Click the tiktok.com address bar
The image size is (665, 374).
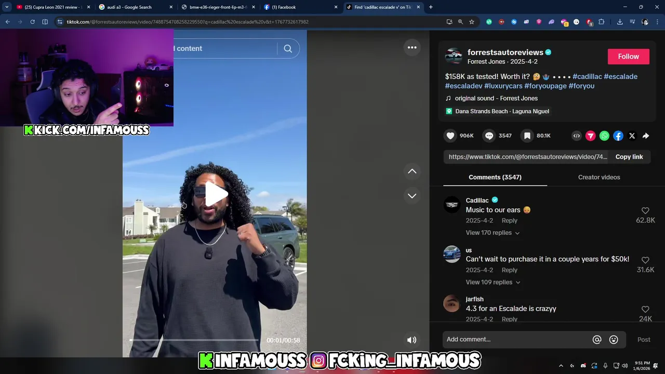click(249, 22)
